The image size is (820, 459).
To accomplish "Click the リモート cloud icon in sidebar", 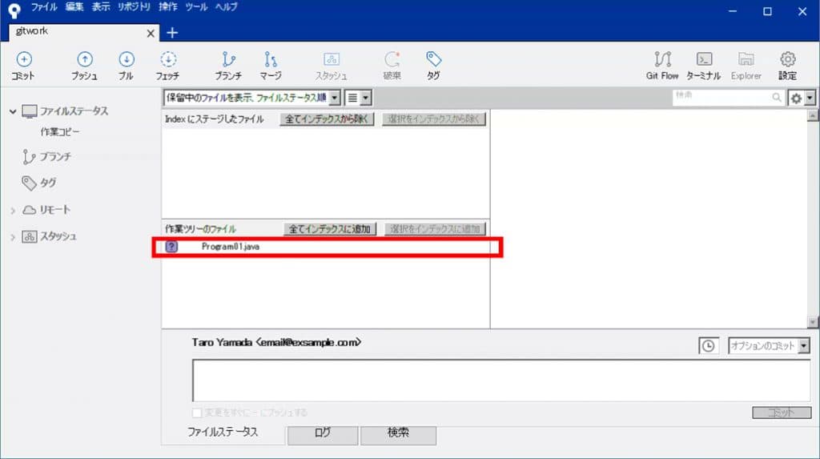I will 30,210.
